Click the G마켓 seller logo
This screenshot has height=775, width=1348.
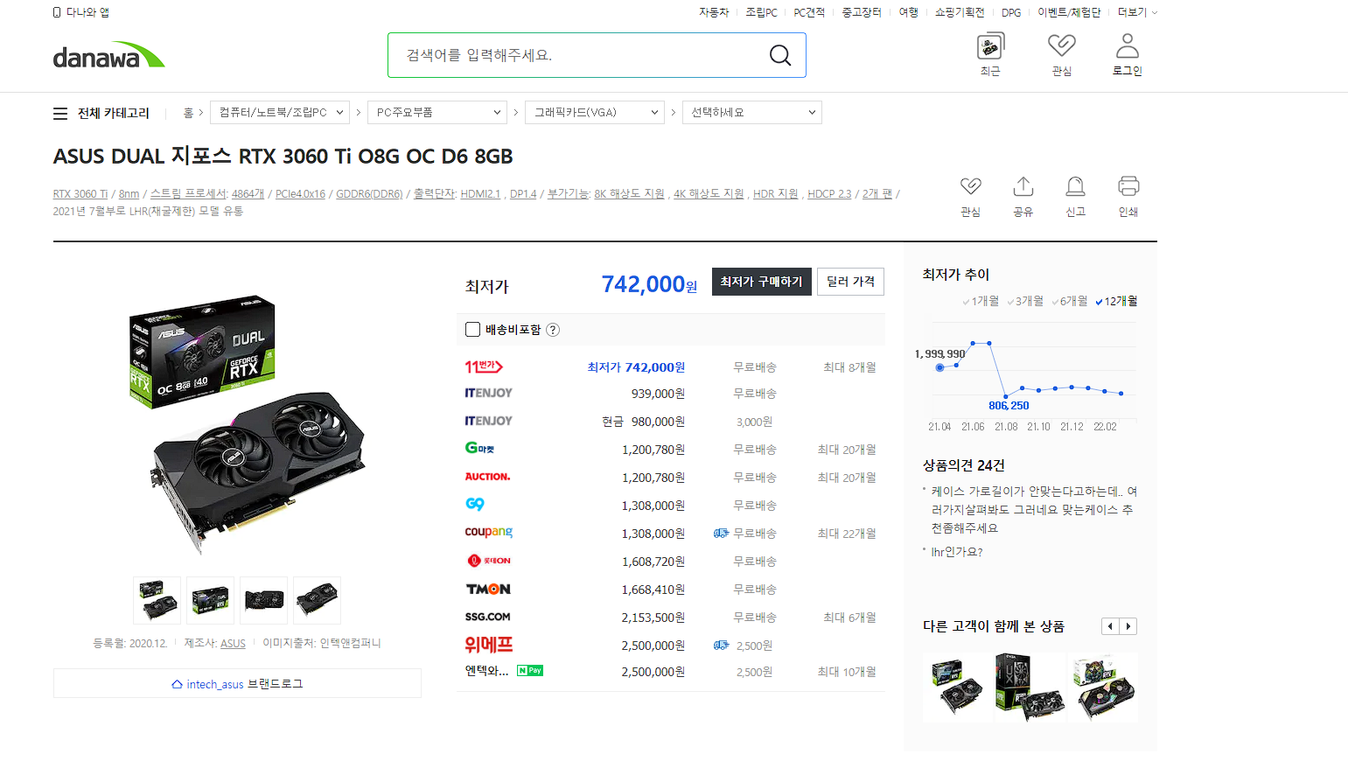click(x=479, y=448)
